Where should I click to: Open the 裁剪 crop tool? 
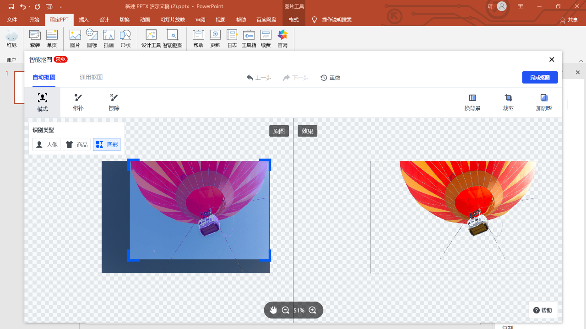(508, 101)
